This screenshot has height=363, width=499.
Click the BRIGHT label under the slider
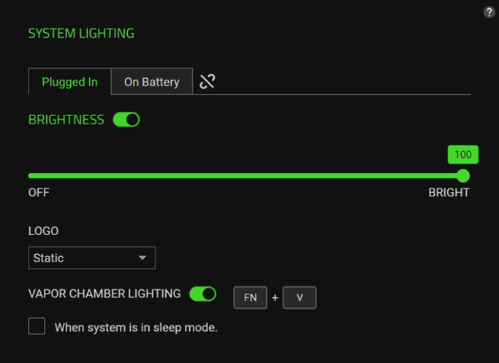pos(449,193)
